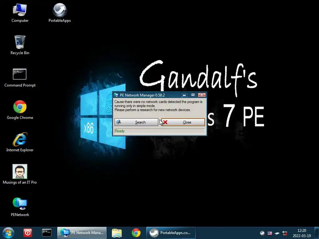Click the Show Desktop strip beside the clock
This screenshot has height=239, width=319.
317,233
